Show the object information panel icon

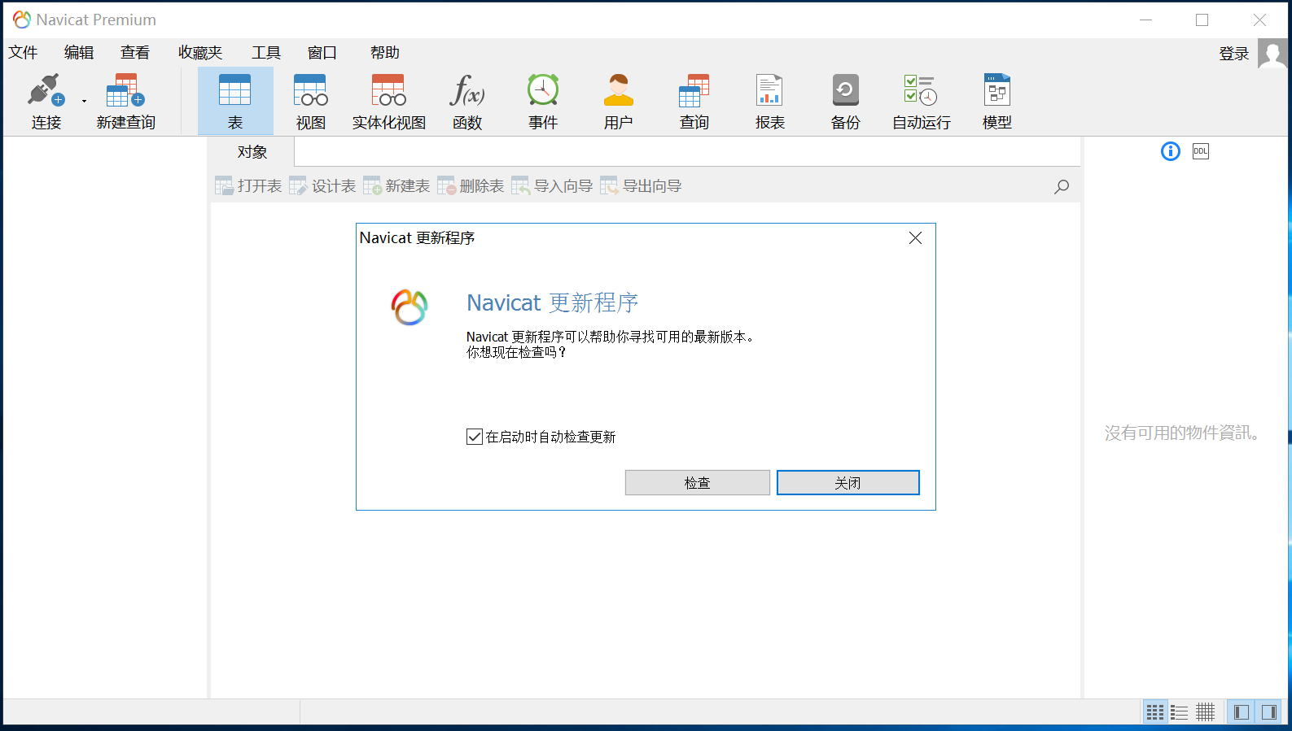point(1170,151)
